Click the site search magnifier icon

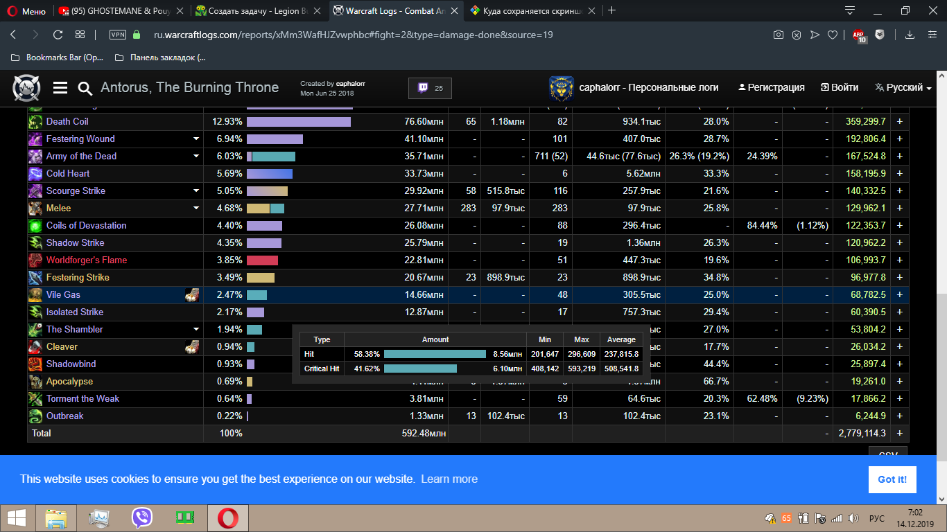click(85, 88)
